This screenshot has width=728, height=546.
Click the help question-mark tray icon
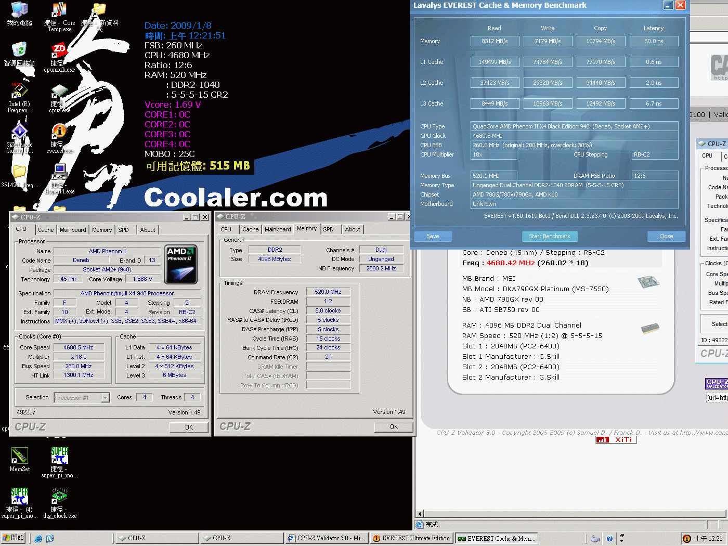(x=609, y=539)
